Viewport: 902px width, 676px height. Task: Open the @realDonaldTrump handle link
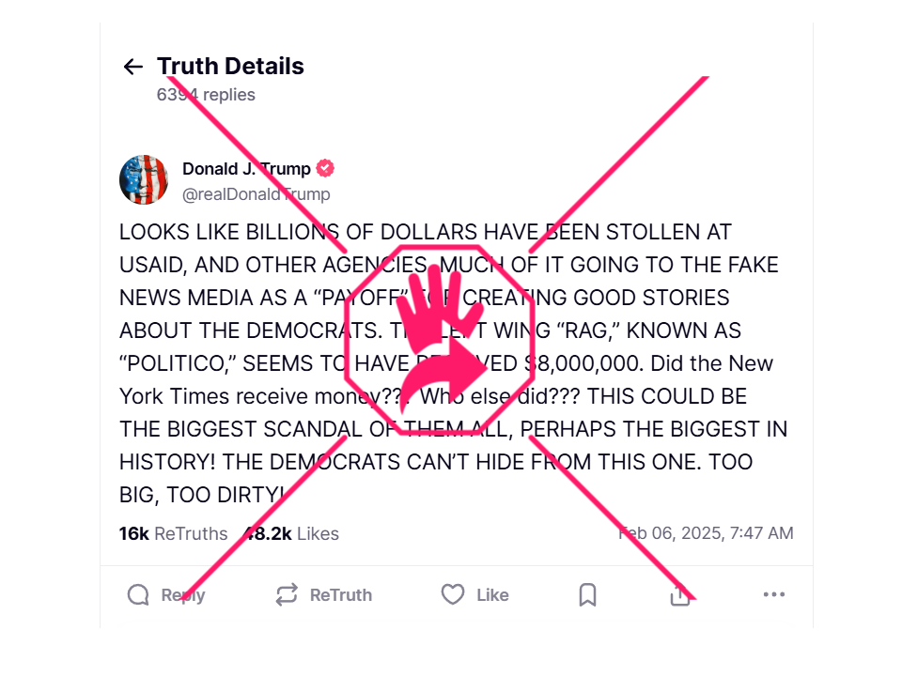point(256,194)
